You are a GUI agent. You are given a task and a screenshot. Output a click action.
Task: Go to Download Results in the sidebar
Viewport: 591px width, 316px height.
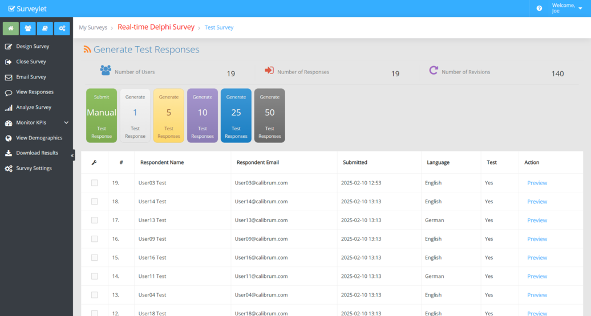click(37, 153)
